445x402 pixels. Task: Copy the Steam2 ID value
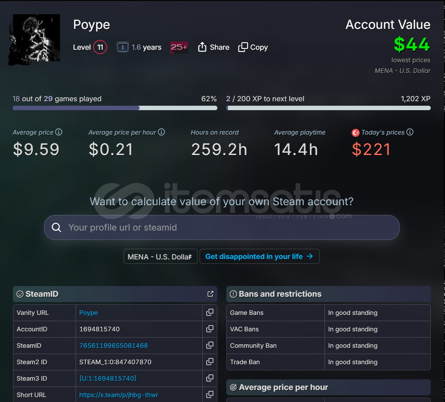[x=210, y=362]
